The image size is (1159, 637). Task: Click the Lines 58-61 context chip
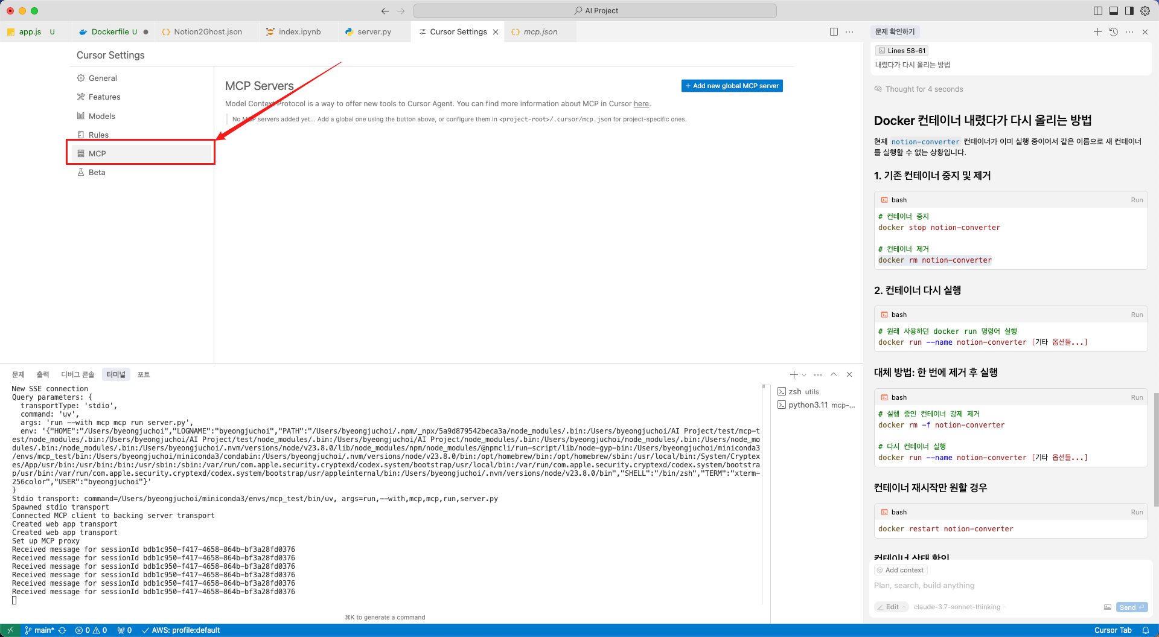pyautogui.click(x=902, y=51)
